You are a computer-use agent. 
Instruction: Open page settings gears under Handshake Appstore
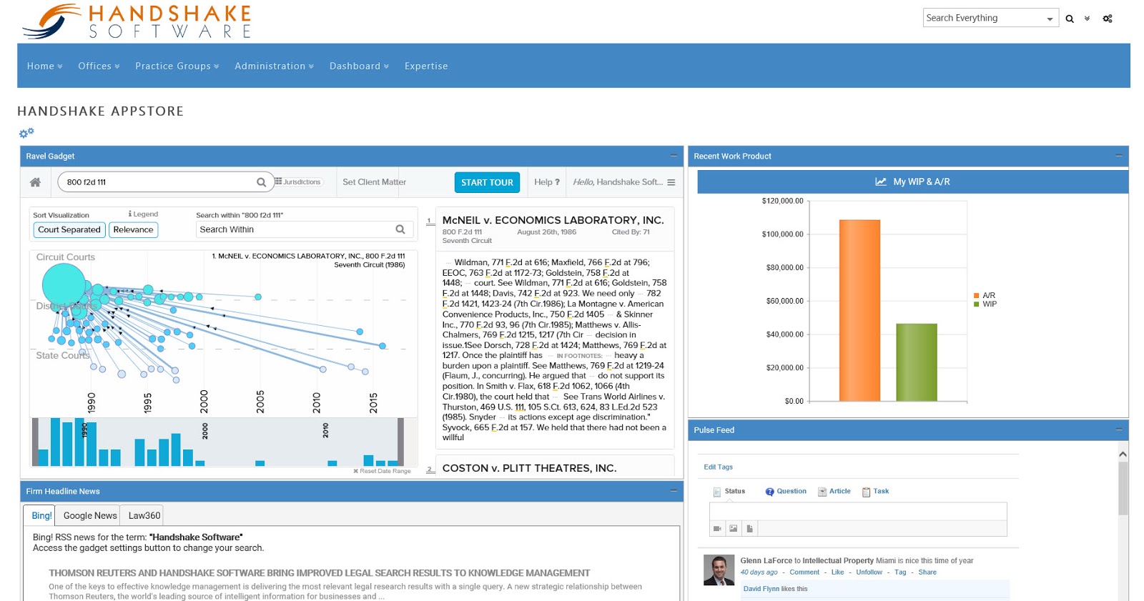click(x=26, y=133)
